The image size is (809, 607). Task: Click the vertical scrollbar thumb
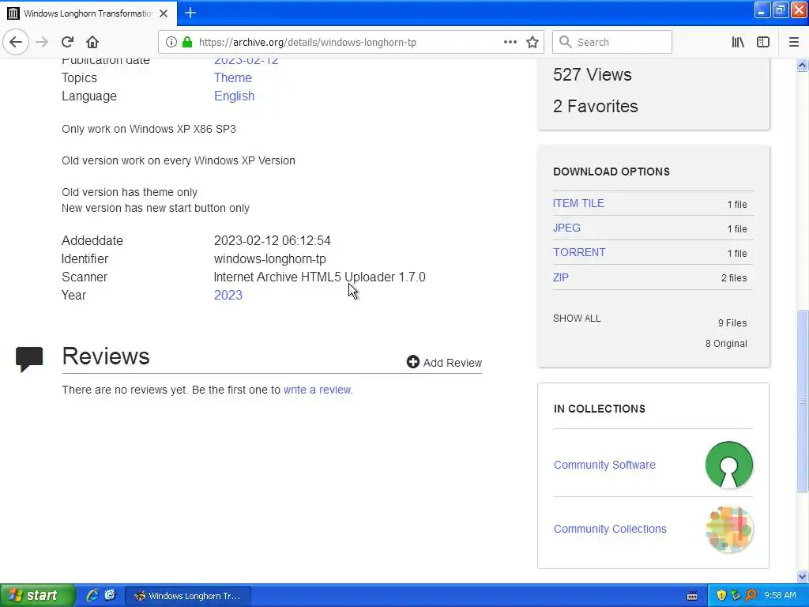802,401
